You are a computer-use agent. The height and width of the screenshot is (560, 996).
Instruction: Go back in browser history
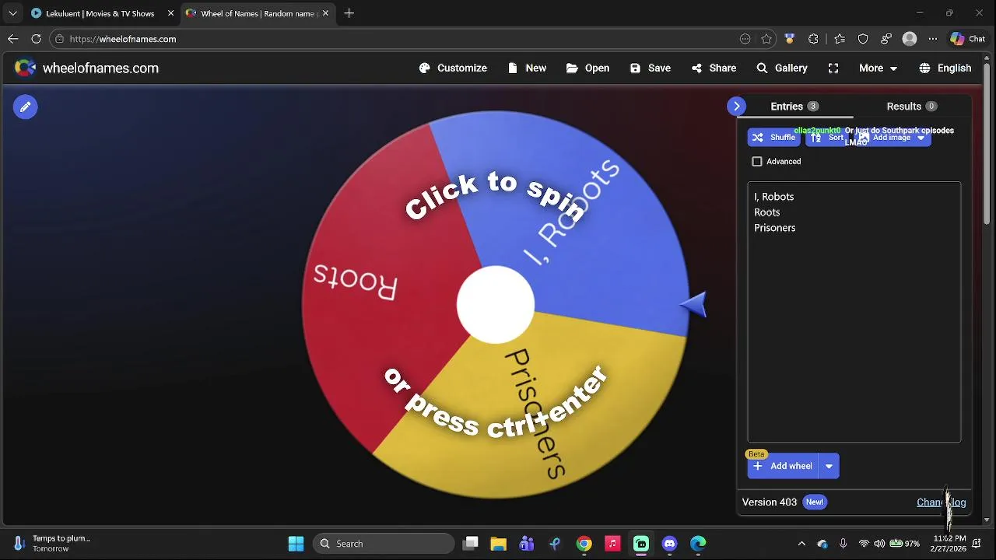point(12,39)
